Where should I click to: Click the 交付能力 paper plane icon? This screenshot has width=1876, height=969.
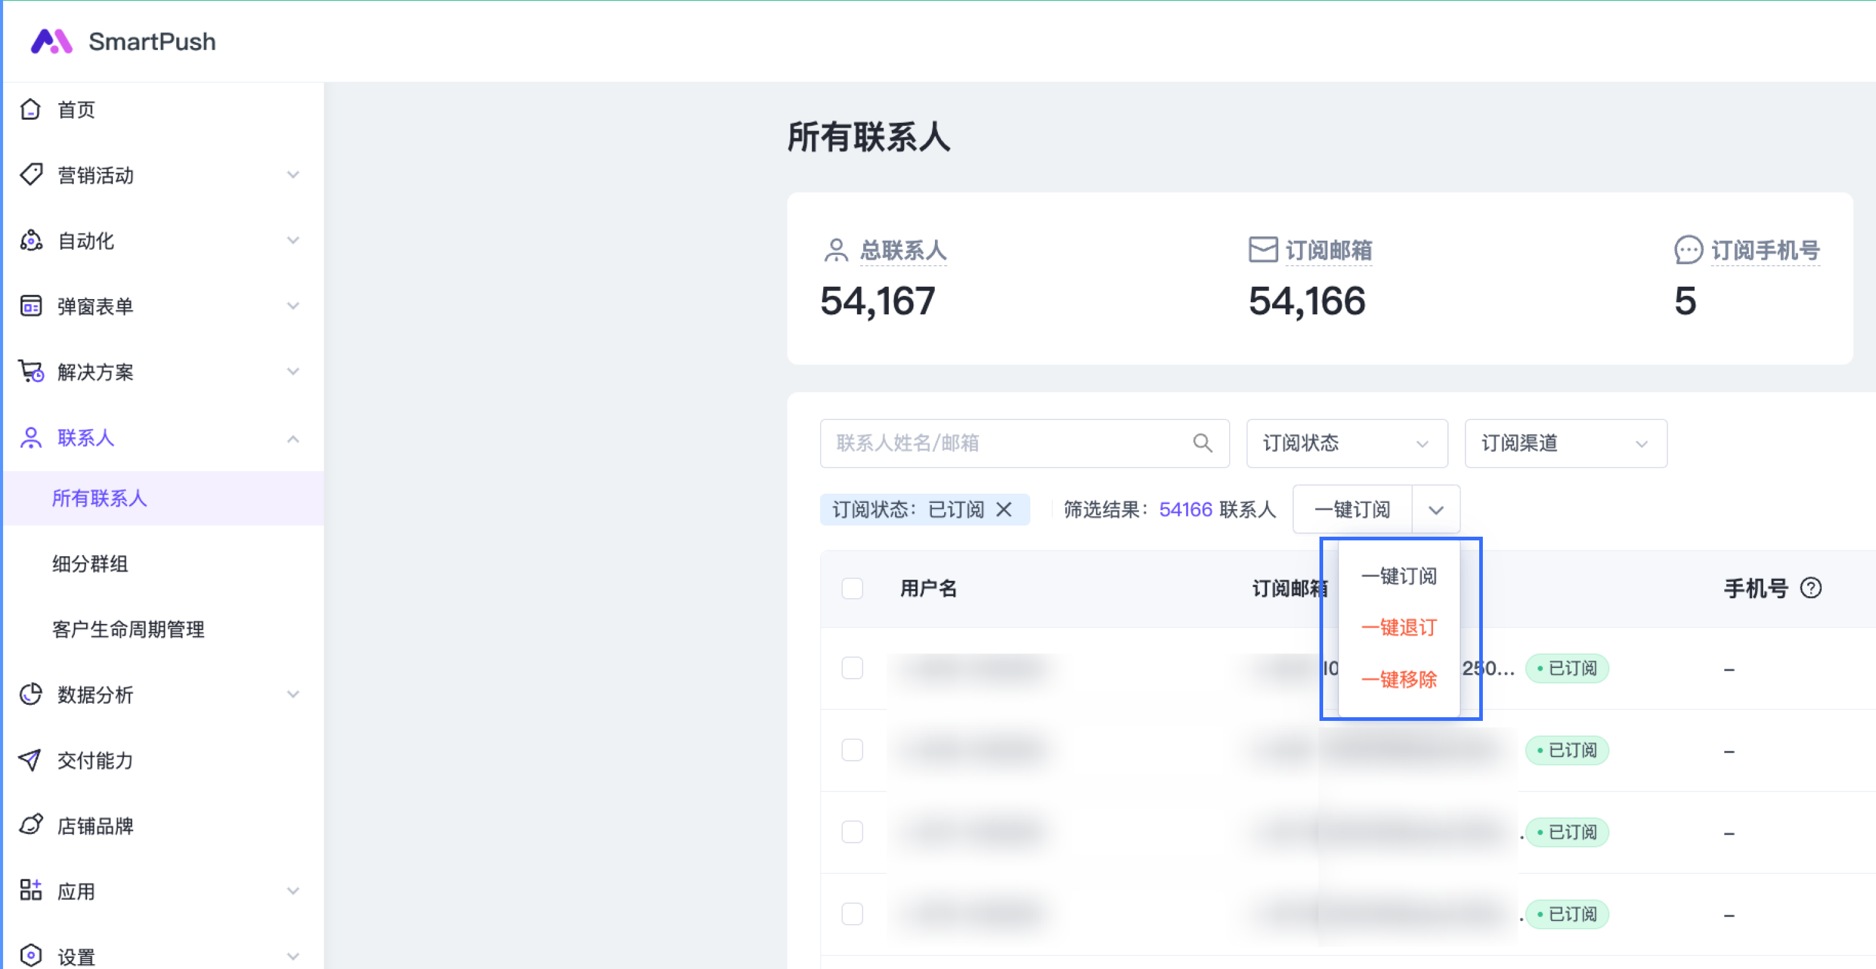click(31, 760)
